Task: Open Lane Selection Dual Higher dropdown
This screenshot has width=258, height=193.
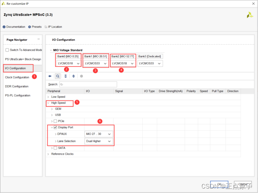Action: 99,141
